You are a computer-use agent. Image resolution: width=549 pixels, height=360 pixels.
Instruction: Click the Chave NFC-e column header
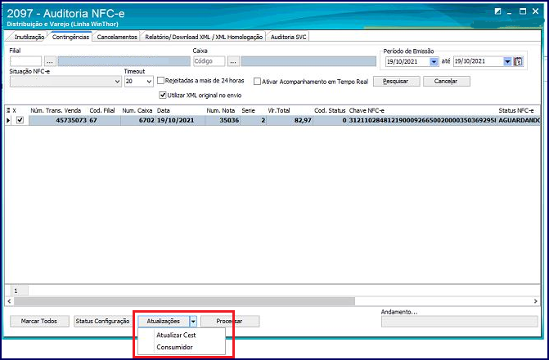(x=367, y=110)
